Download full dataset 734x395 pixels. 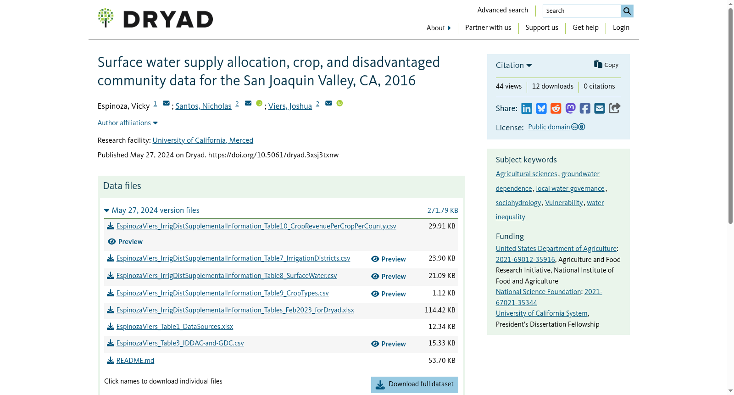point(415,384)
